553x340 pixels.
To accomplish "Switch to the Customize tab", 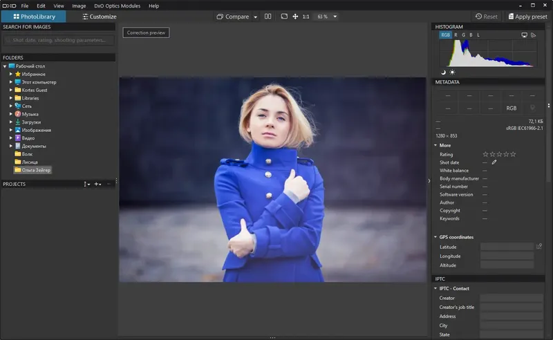I will tap(99, 17).
